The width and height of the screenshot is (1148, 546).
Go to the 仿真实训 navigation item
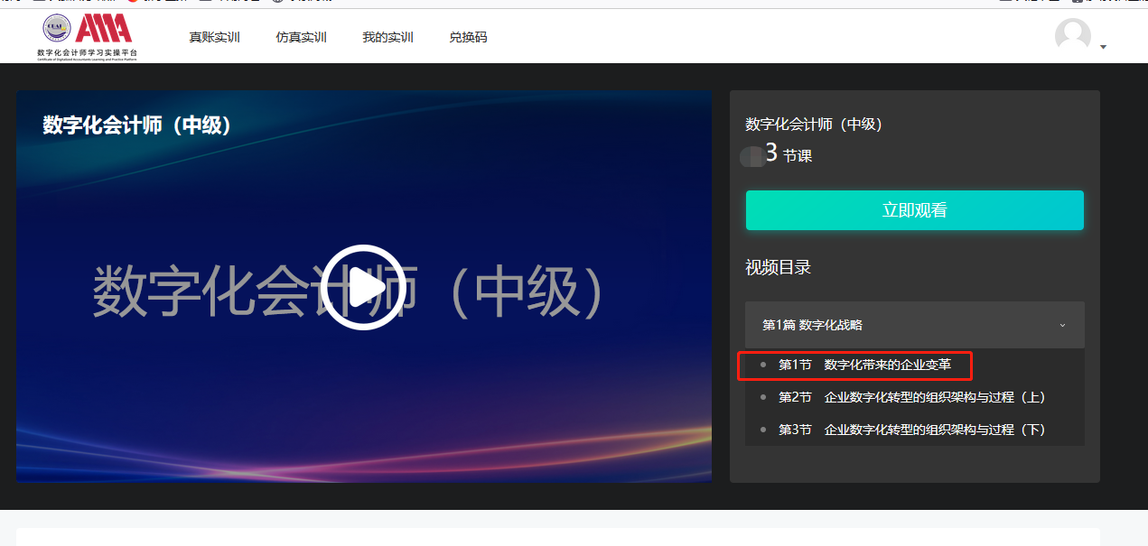(x=301, y=37)
